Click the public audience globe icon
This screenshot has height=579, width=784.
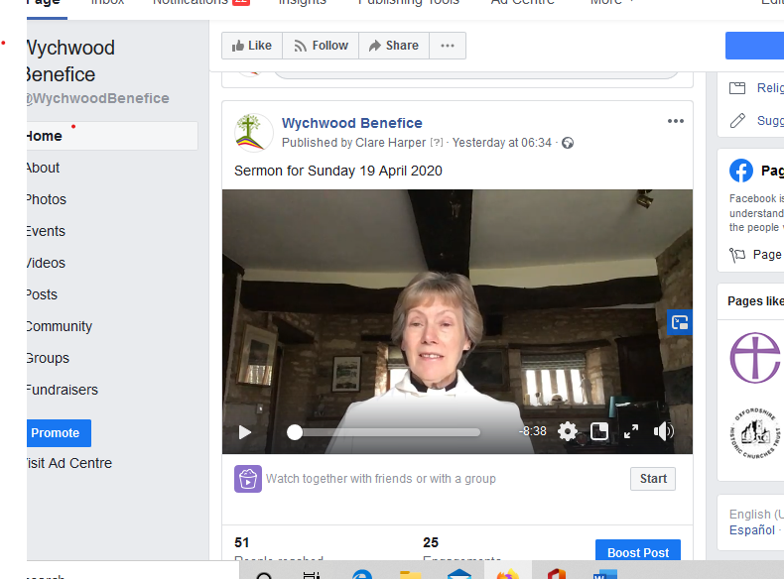tap(568, 143)
